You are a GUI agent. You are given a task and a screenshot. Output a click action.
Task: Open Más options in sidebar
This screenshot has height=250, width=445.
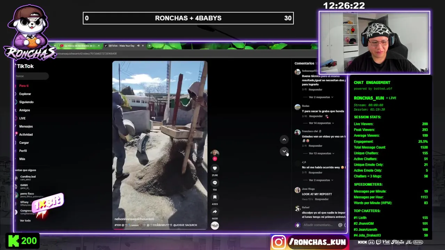[x=22, y=159]
